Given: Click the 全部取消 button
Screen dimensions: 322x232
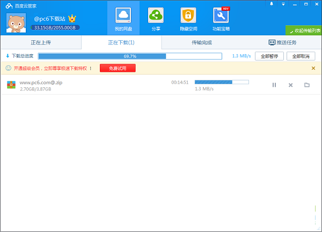Looking at the screenshot, I should tap(301, 56).
